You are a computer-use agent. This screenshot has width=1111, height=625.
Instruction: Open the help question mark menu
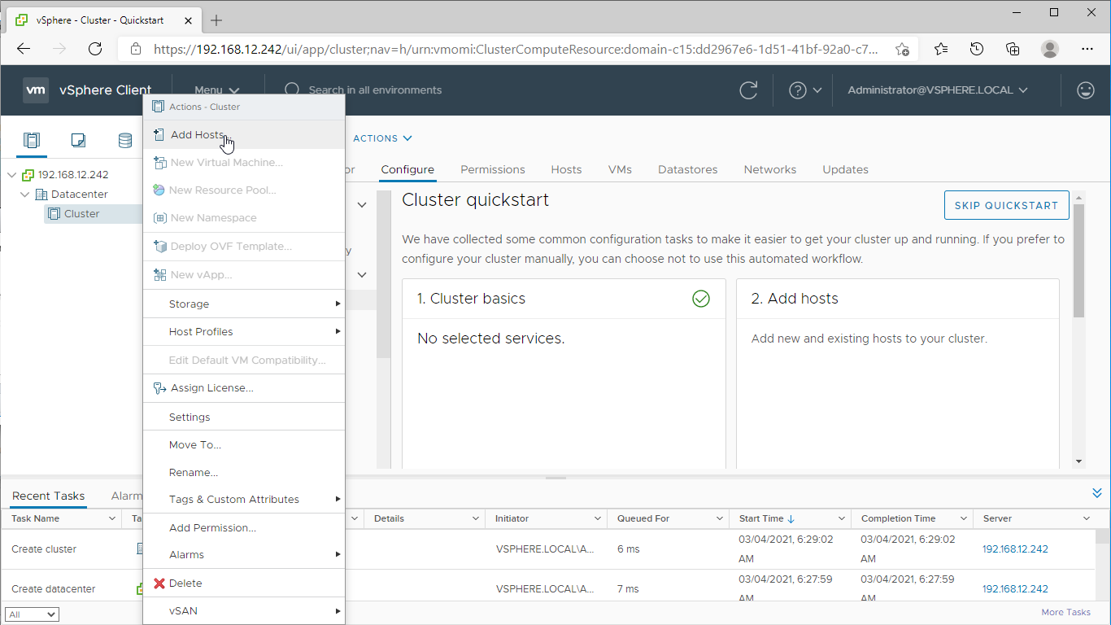click(805, 90)
